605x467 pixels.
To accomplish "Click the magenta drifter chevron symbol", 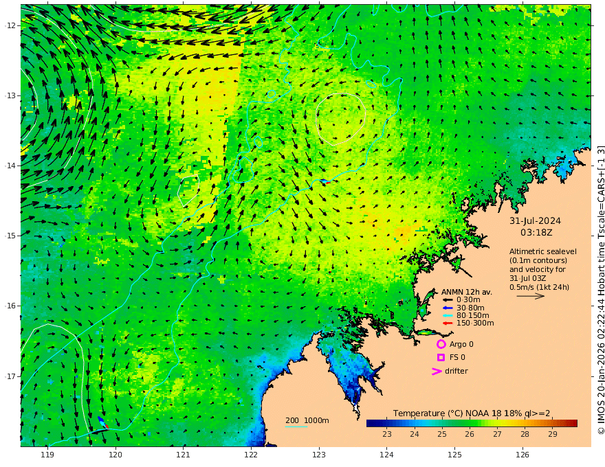I will click(437, 371).
